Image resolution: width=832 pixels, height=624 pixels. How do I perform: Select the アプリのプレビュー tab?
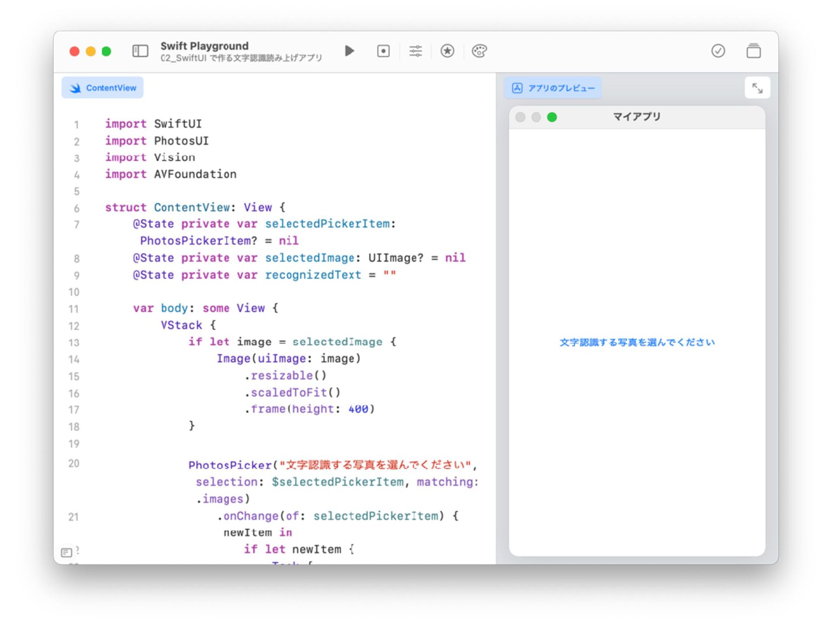pos(553,88)
